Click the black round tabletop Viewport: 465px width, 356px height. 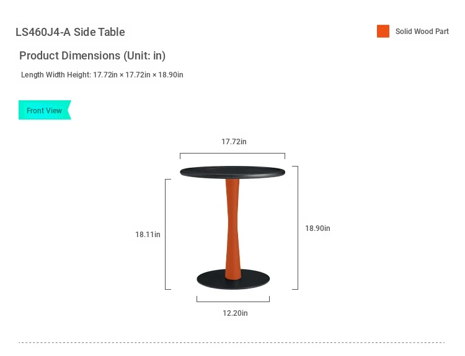point(232,172)
